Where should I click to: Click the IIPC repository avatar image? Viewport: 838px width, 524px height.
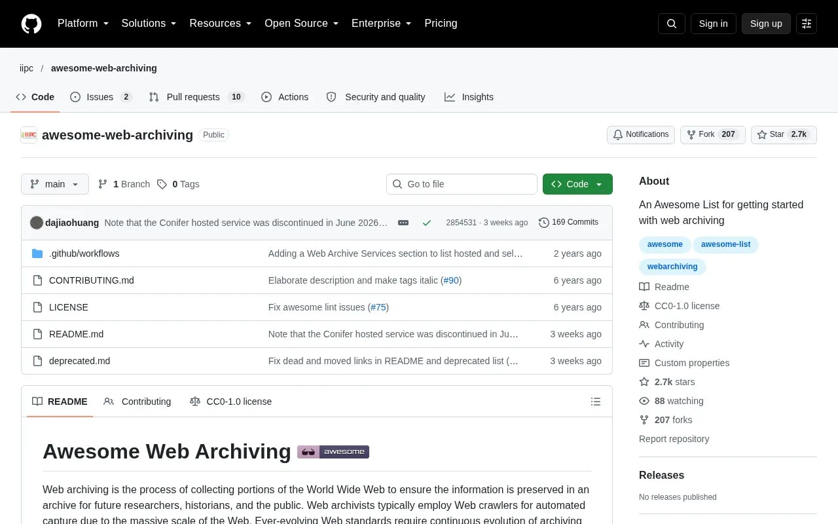[29, 135]
